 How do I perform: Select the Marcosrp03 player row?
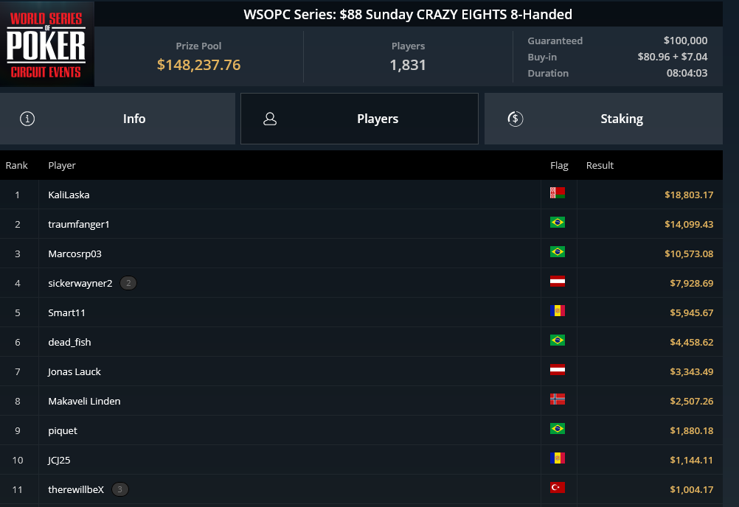361,253
